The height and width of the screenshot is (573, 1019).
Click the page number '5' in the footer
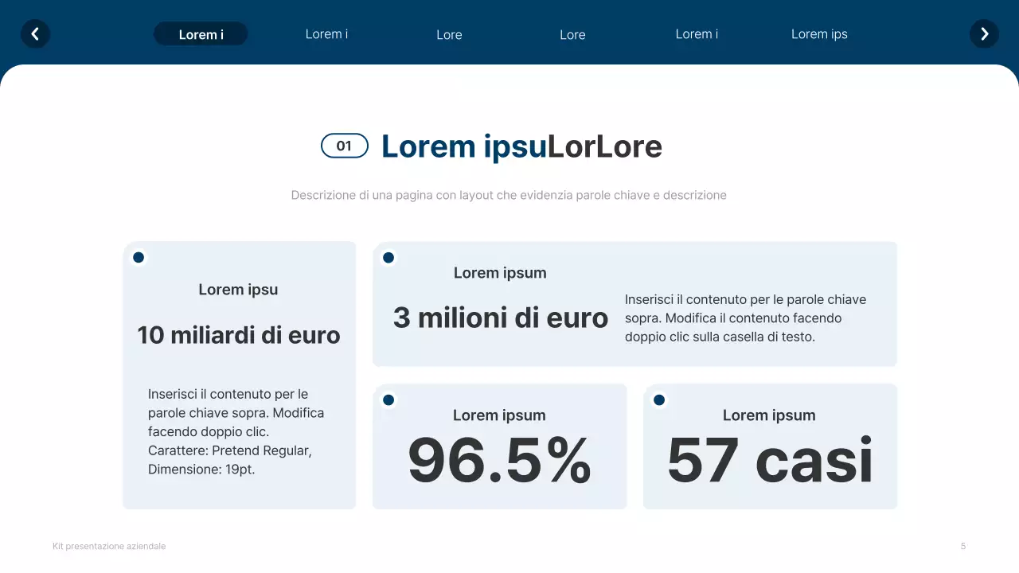point(962,546)
